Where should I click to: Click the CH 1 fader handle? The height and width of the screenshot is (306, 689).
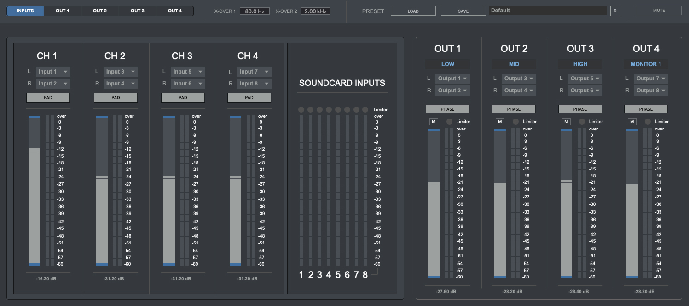pyautogui.click(x=35, y=149)
